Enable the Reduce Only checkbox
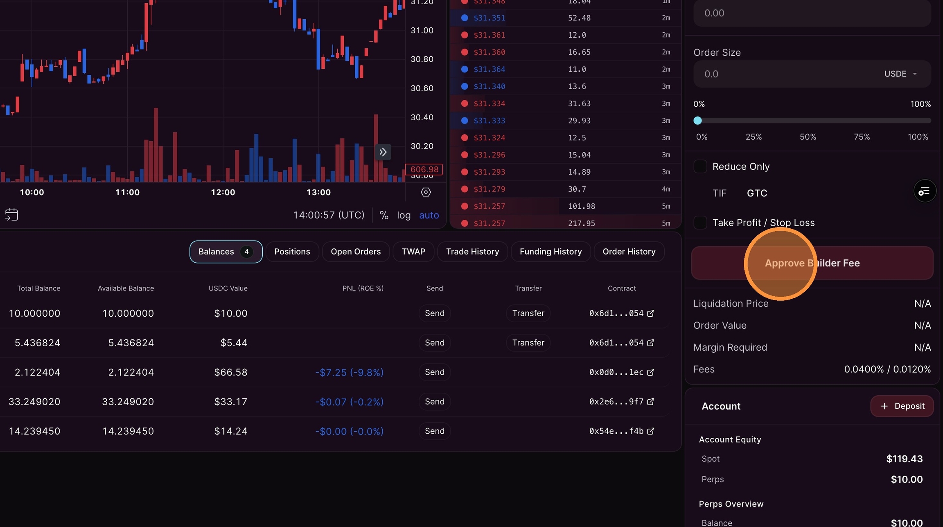 700,167
